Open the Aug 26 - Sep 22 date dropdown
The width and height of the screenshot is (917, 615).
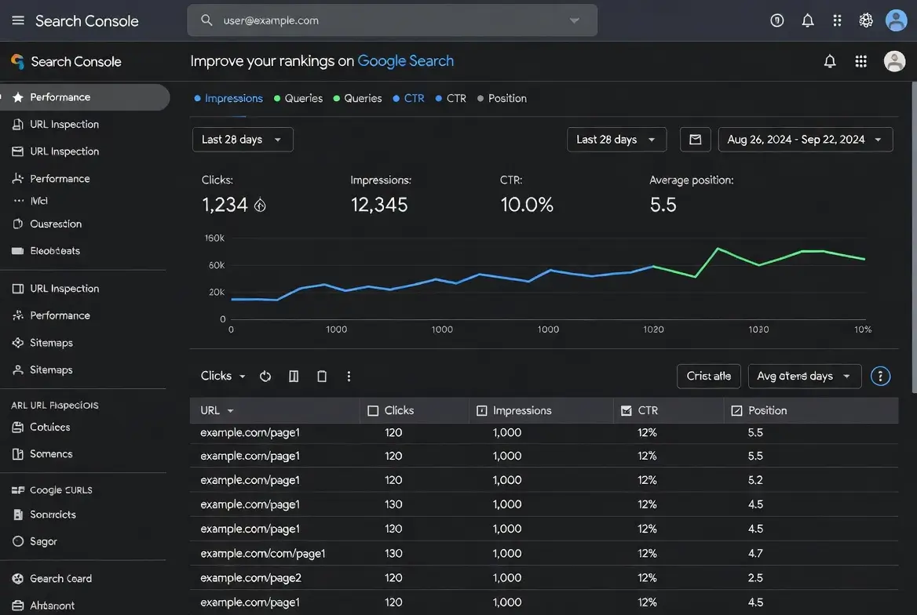pos(806,140)
